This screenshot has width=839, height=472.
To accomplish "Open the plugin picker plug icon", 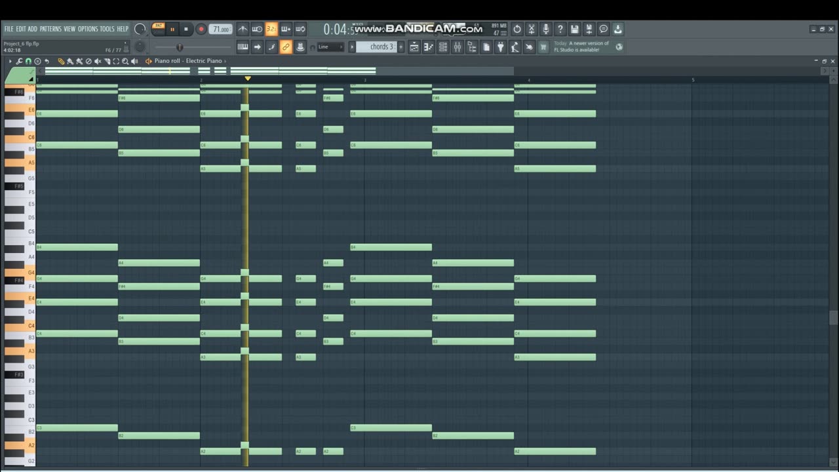I will pos(501,47).
